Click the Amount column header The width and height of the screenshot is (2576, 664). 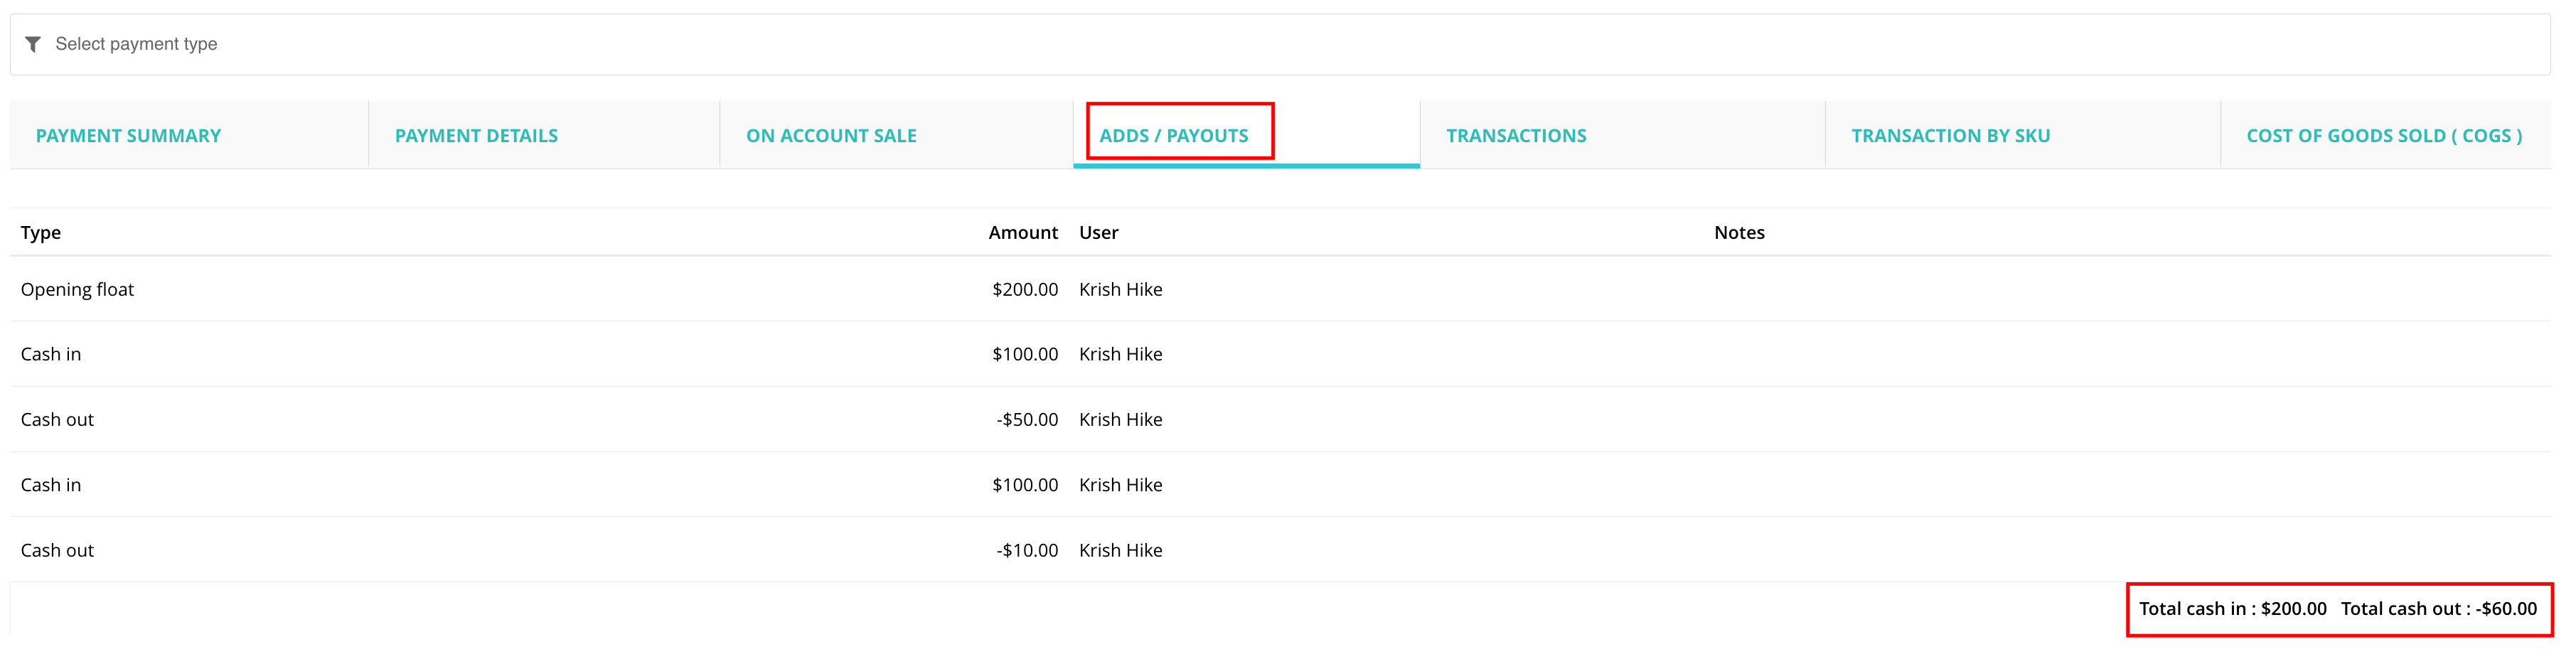pyautogui.click(x=1023, y=232)
